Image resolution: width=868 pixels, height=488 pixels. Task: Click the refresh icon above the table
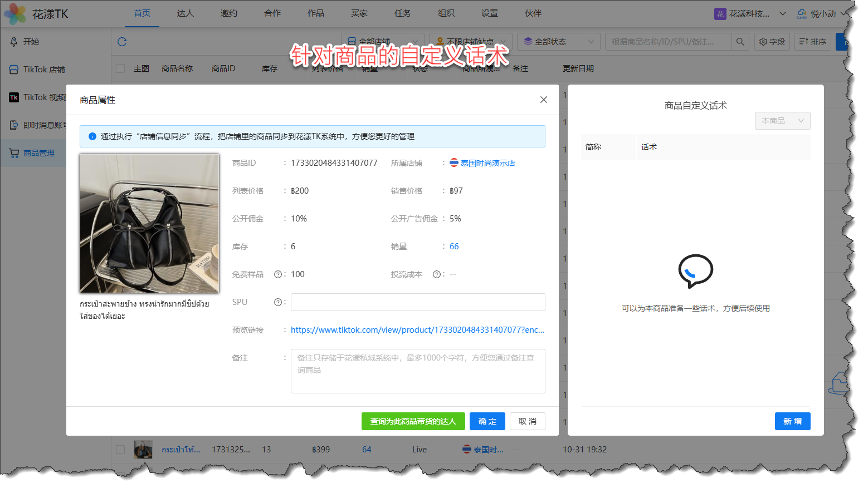coord(122,42)
